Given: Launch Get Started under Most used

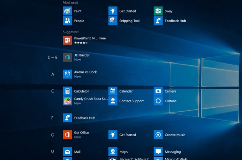Looking at the screenshot, I should [113, 11].
